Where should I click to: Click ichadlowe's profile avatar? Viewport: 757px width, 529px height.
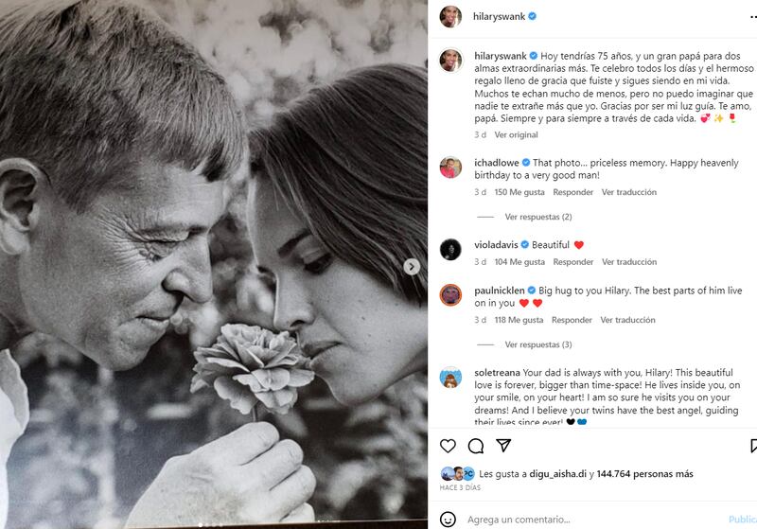450,168
